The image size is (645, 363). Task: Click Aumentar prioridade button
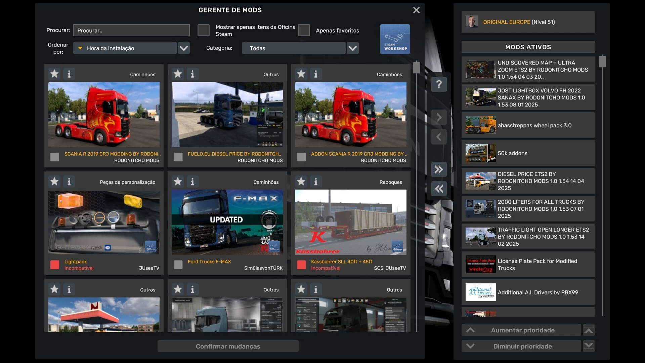click(x=521, y=330)
